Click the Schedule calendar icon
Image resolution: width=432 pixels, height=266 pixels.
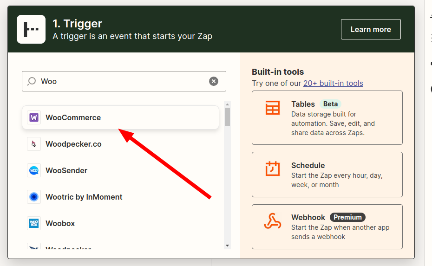273,169
